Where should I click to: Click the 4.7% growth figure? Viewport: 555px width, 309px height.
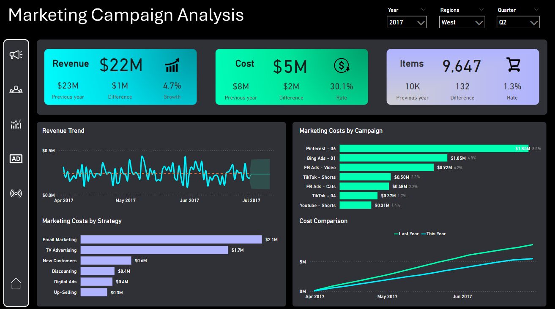coord(172,86)
